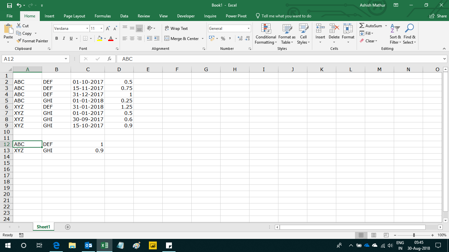
Task: Click the Cut scissors icon
Action: click(19, 26)
